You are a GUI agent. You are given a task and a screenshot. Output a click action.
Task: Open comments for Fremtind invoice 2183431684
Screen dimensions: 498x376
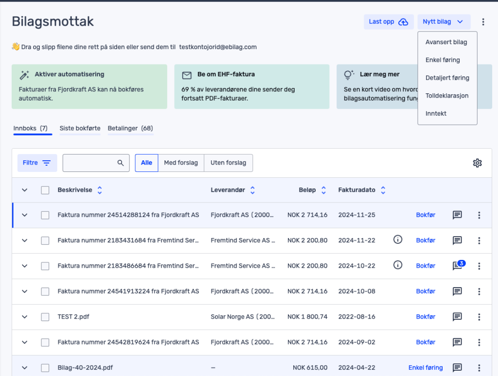click(x=457, y=240)
